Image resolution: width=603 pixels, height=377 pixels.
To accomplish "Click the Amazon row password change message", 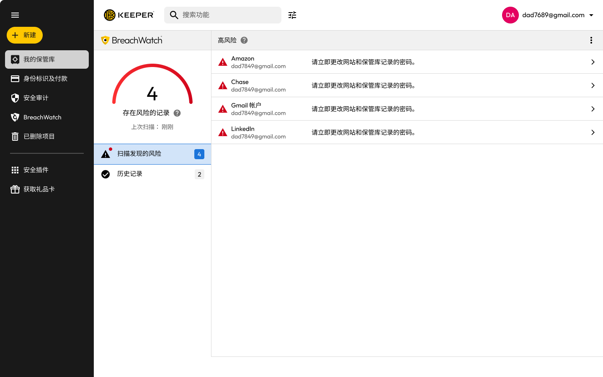I will tap(364, 62).
